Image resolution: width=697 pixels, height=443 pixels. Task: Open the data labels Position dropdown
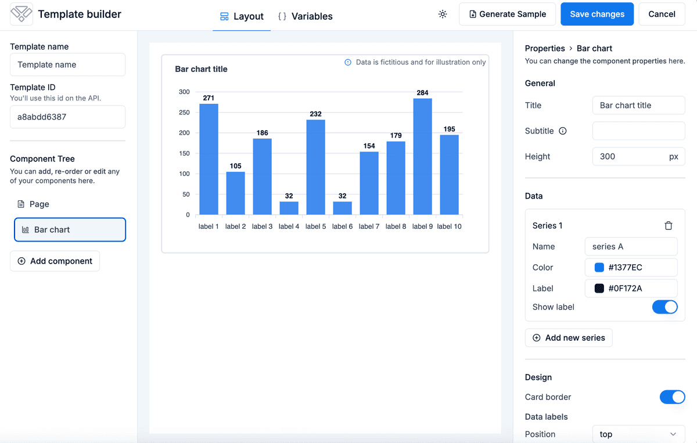[x=638, y=434]
